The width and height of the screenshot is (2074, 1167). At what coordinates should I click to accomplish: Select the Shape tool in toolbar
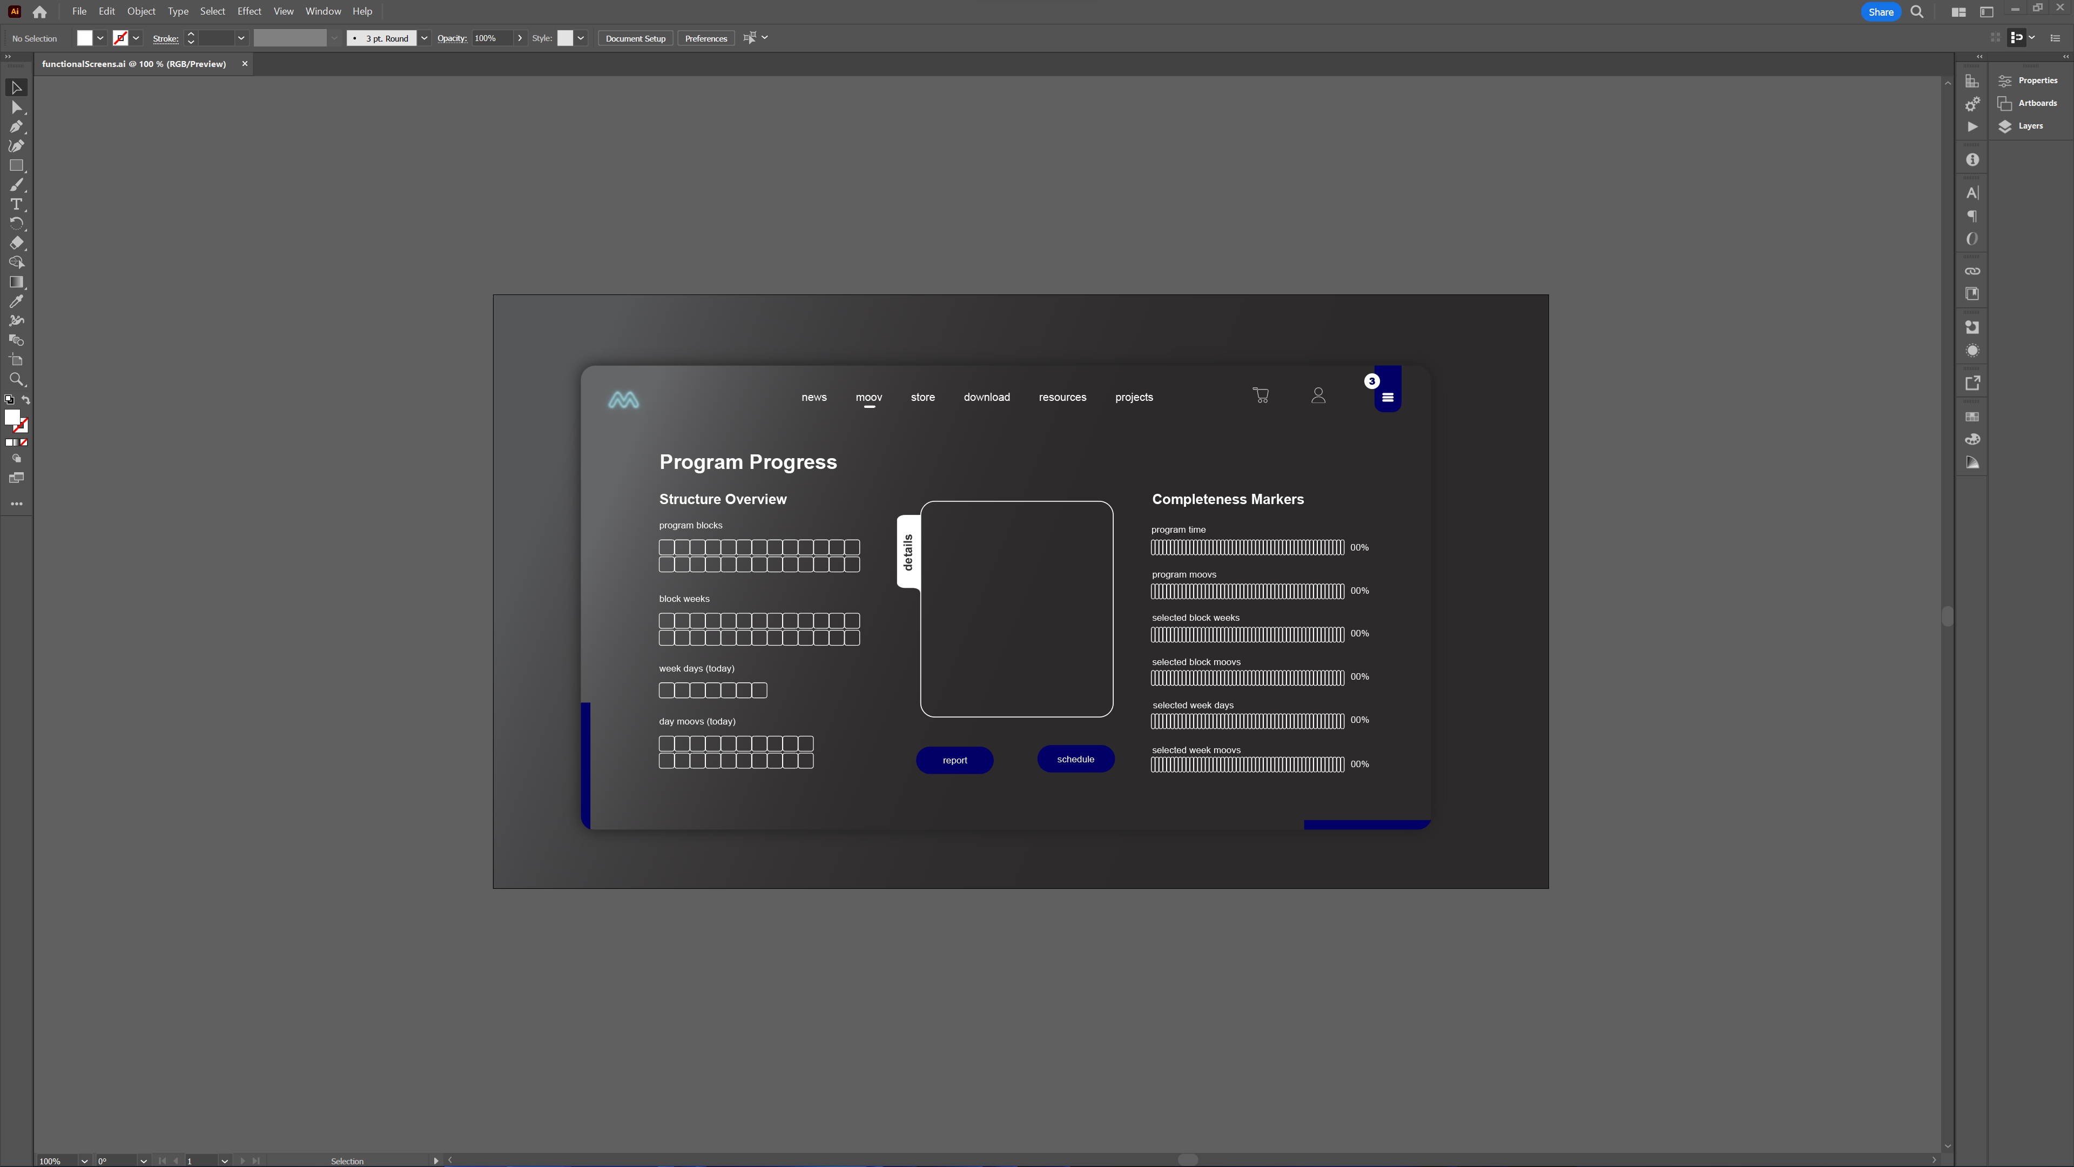tap(17, 165)
